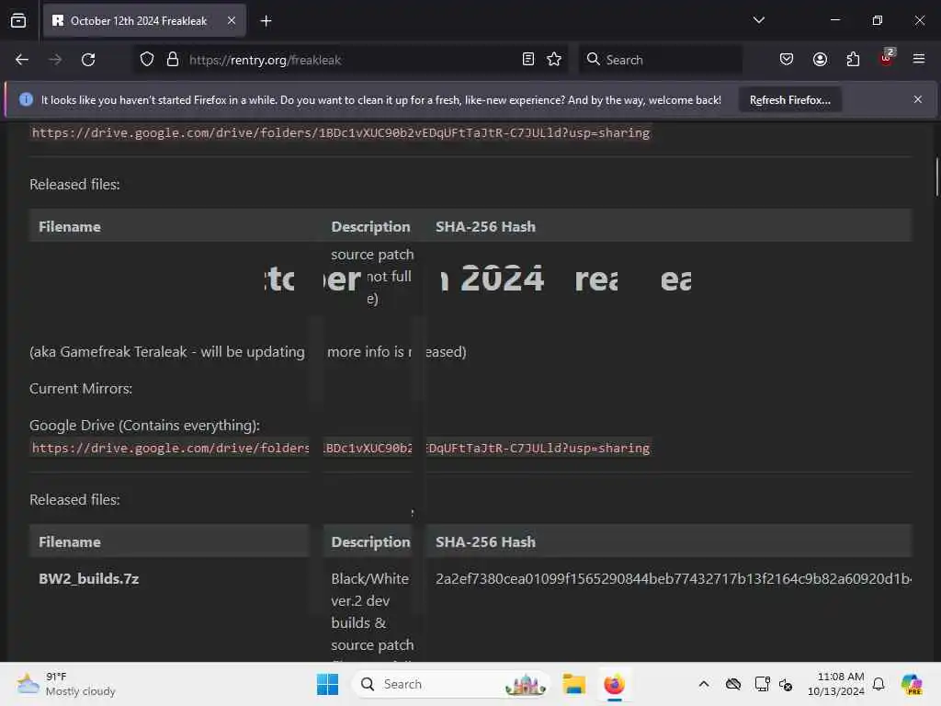Dismiss the Firefox refresh notification bar
Viewport: 941px width, 706px height.
(918, 99)
